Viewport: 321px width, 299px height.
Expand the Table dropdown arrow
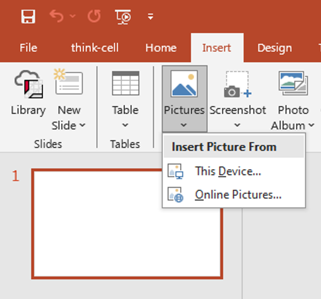tap(125, 125)
